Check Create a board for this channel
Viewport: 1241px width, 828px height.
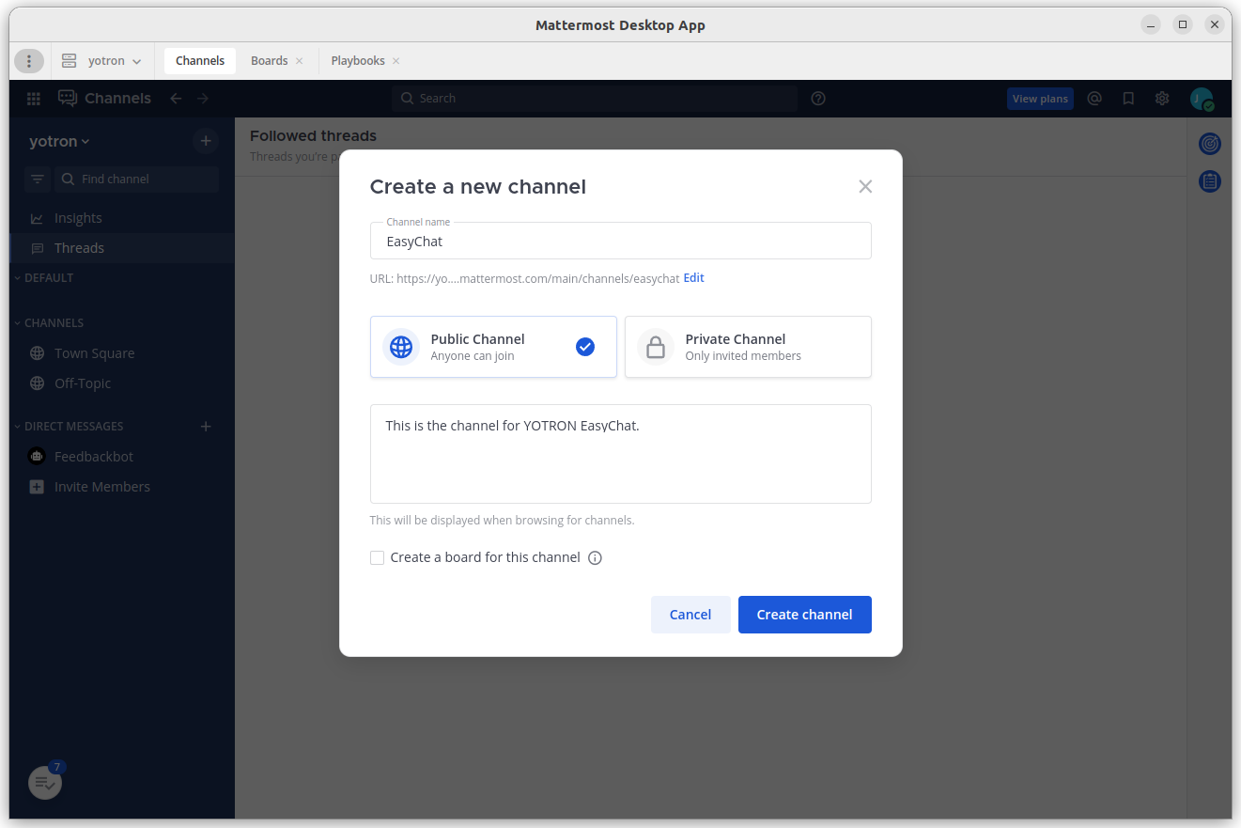378,558
